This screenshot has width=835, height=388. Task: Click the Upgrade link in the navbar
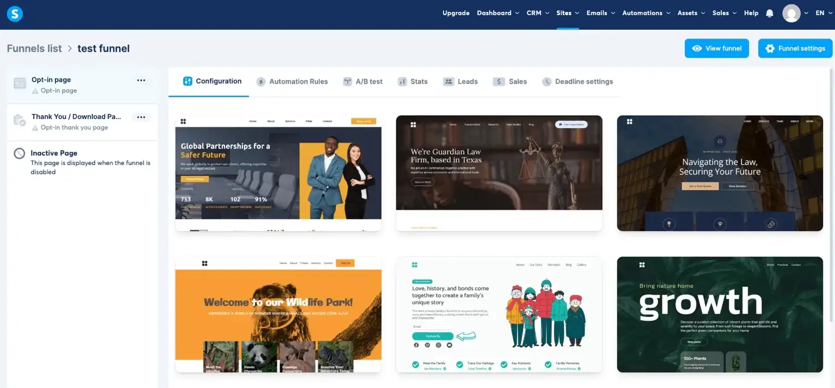456,12
